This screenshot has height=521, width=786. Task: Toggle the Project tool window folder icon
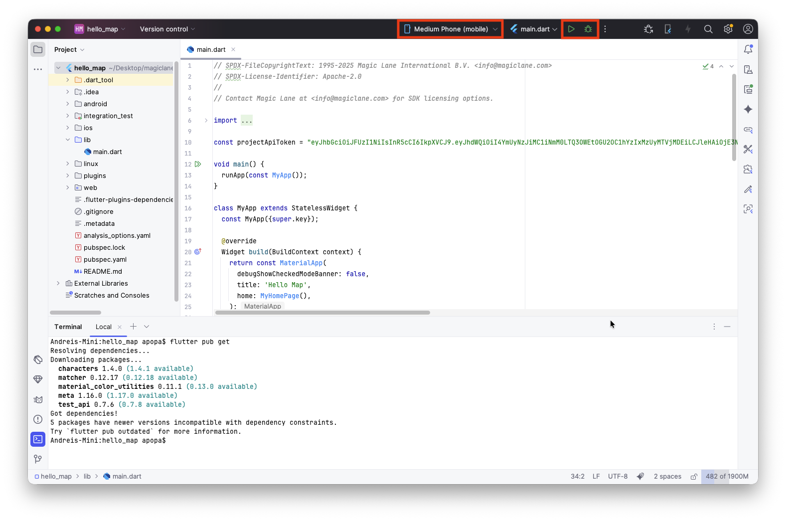click(x=38, y=49)
